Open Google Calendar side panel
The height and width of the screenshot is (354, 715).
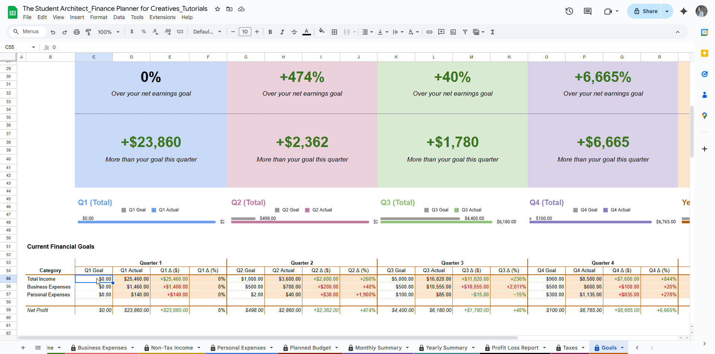click(704, 32)
